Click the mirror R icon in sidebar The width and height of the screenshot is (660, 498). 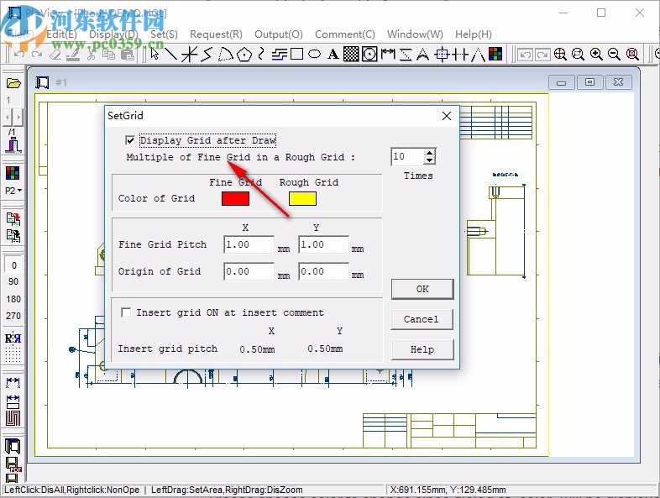13,338
